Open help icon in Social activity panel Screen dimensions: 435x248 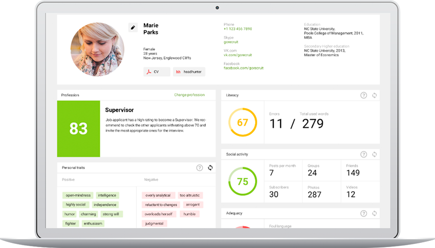coord(363,154)
